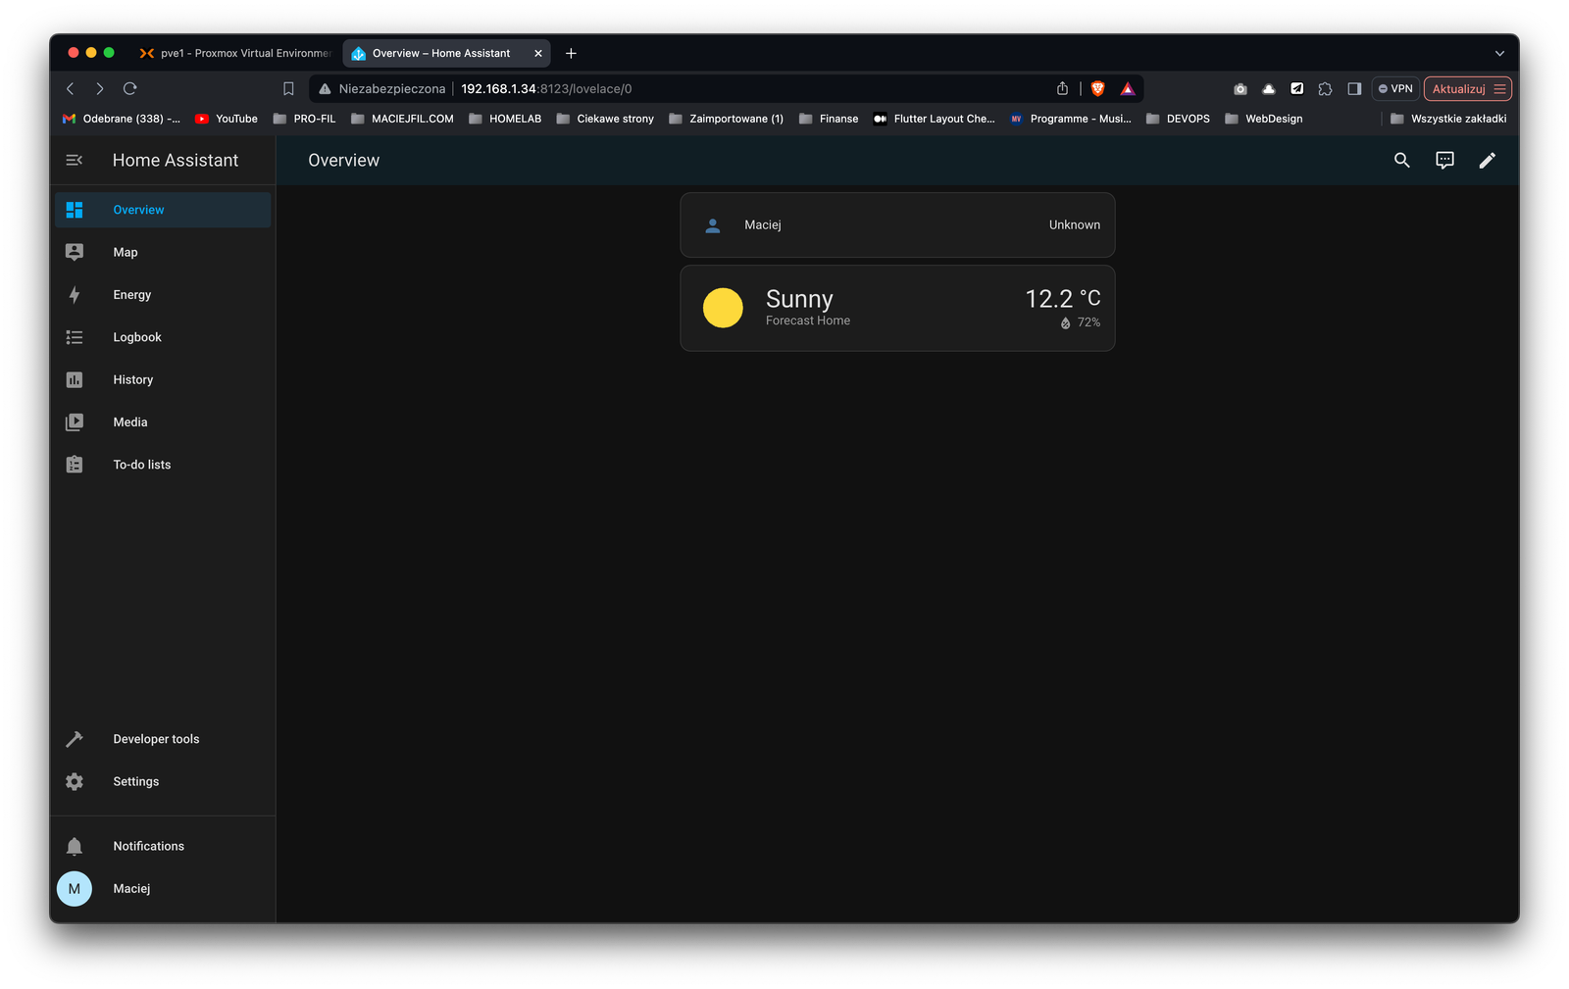The width and height of the screenshot is (1569, 989).
Task: Expand the browser tab list chevron
Action: pyautogui.click(x=1498, y=53)
